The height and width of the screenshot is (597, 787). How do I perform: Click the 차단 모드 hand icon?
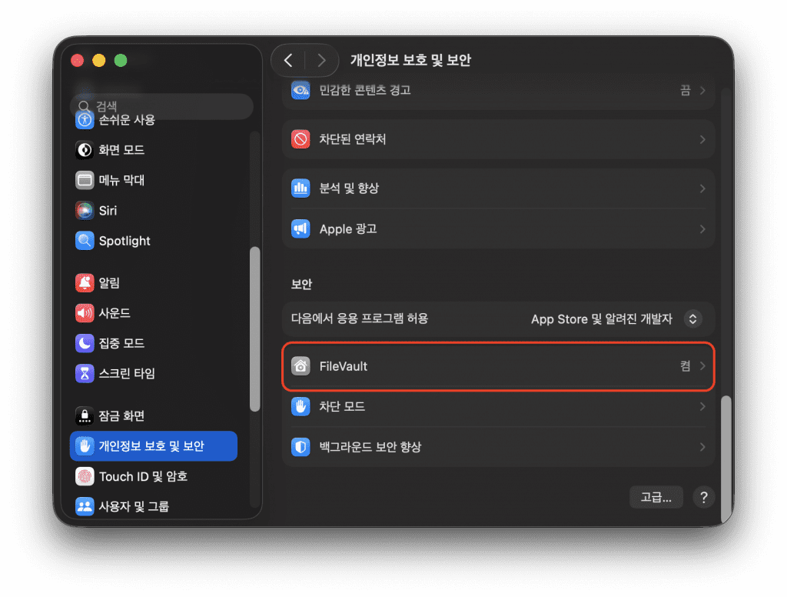click(x=301, y=406)
